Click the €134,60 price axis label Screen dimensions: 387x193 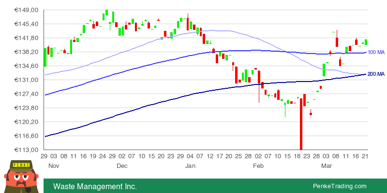pos(26,66)
